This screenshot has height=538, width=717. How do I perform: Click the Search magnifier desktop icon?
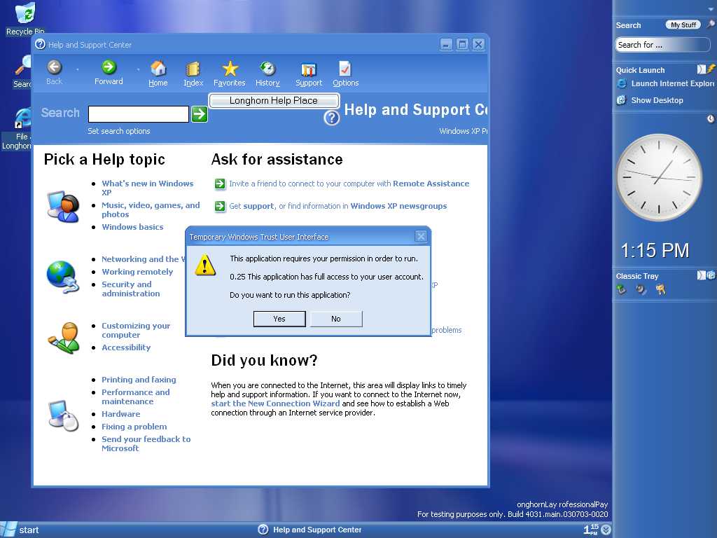(x=23, y=65)
